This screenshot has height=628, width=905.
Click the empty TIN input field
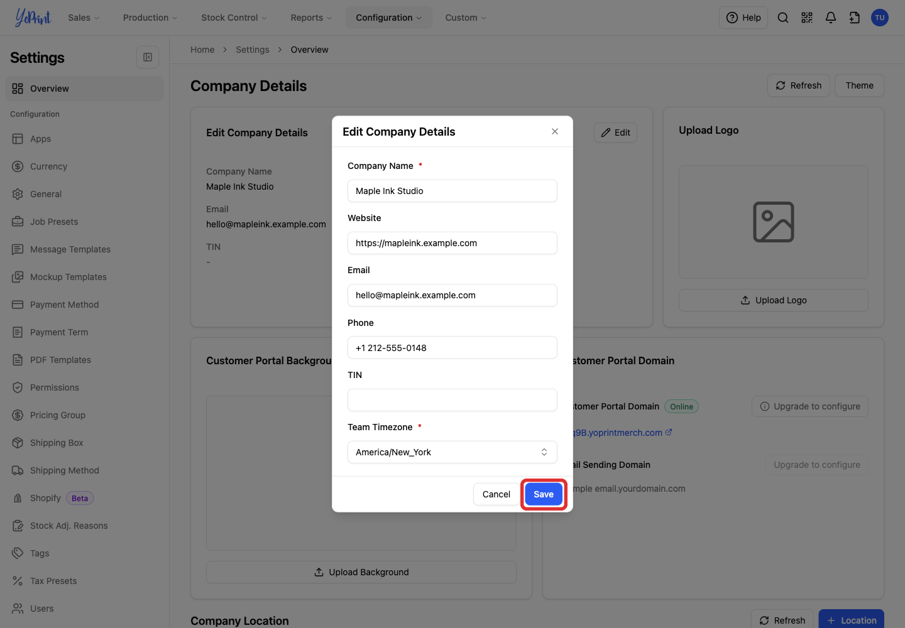[x=452, y=400]
